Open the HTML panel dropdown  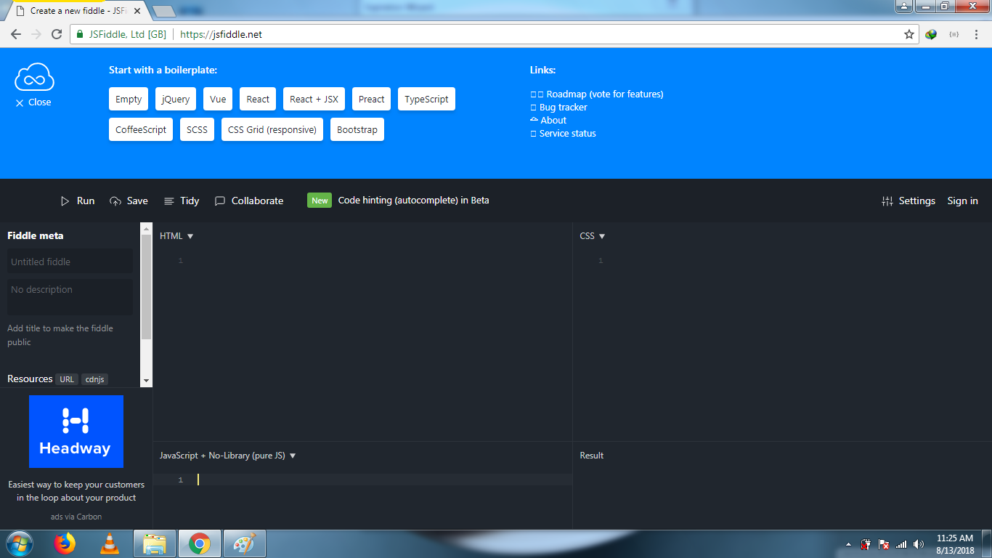[190, 235]
